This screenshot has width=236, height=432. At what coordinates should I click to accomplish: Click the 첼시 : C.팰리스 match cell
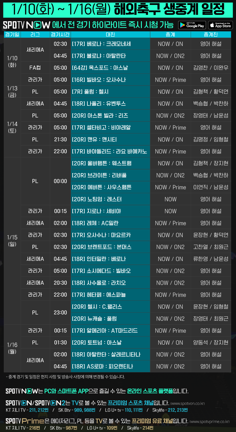click(110, 307)
